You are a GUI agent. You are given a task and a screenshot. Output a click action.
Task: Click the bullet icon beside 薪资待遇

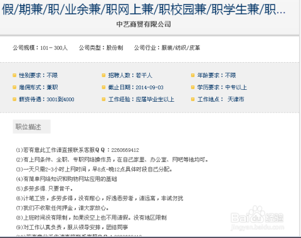14,99
